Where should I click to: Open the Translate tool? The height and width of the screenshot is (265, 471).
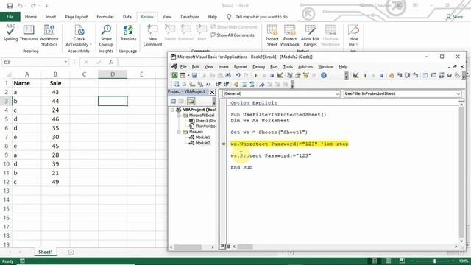click(128, 33)
